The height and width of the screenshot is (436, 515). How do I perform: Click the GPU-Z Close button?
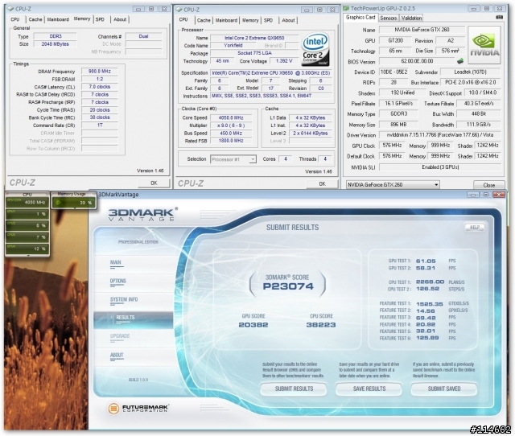coord(488,185)
